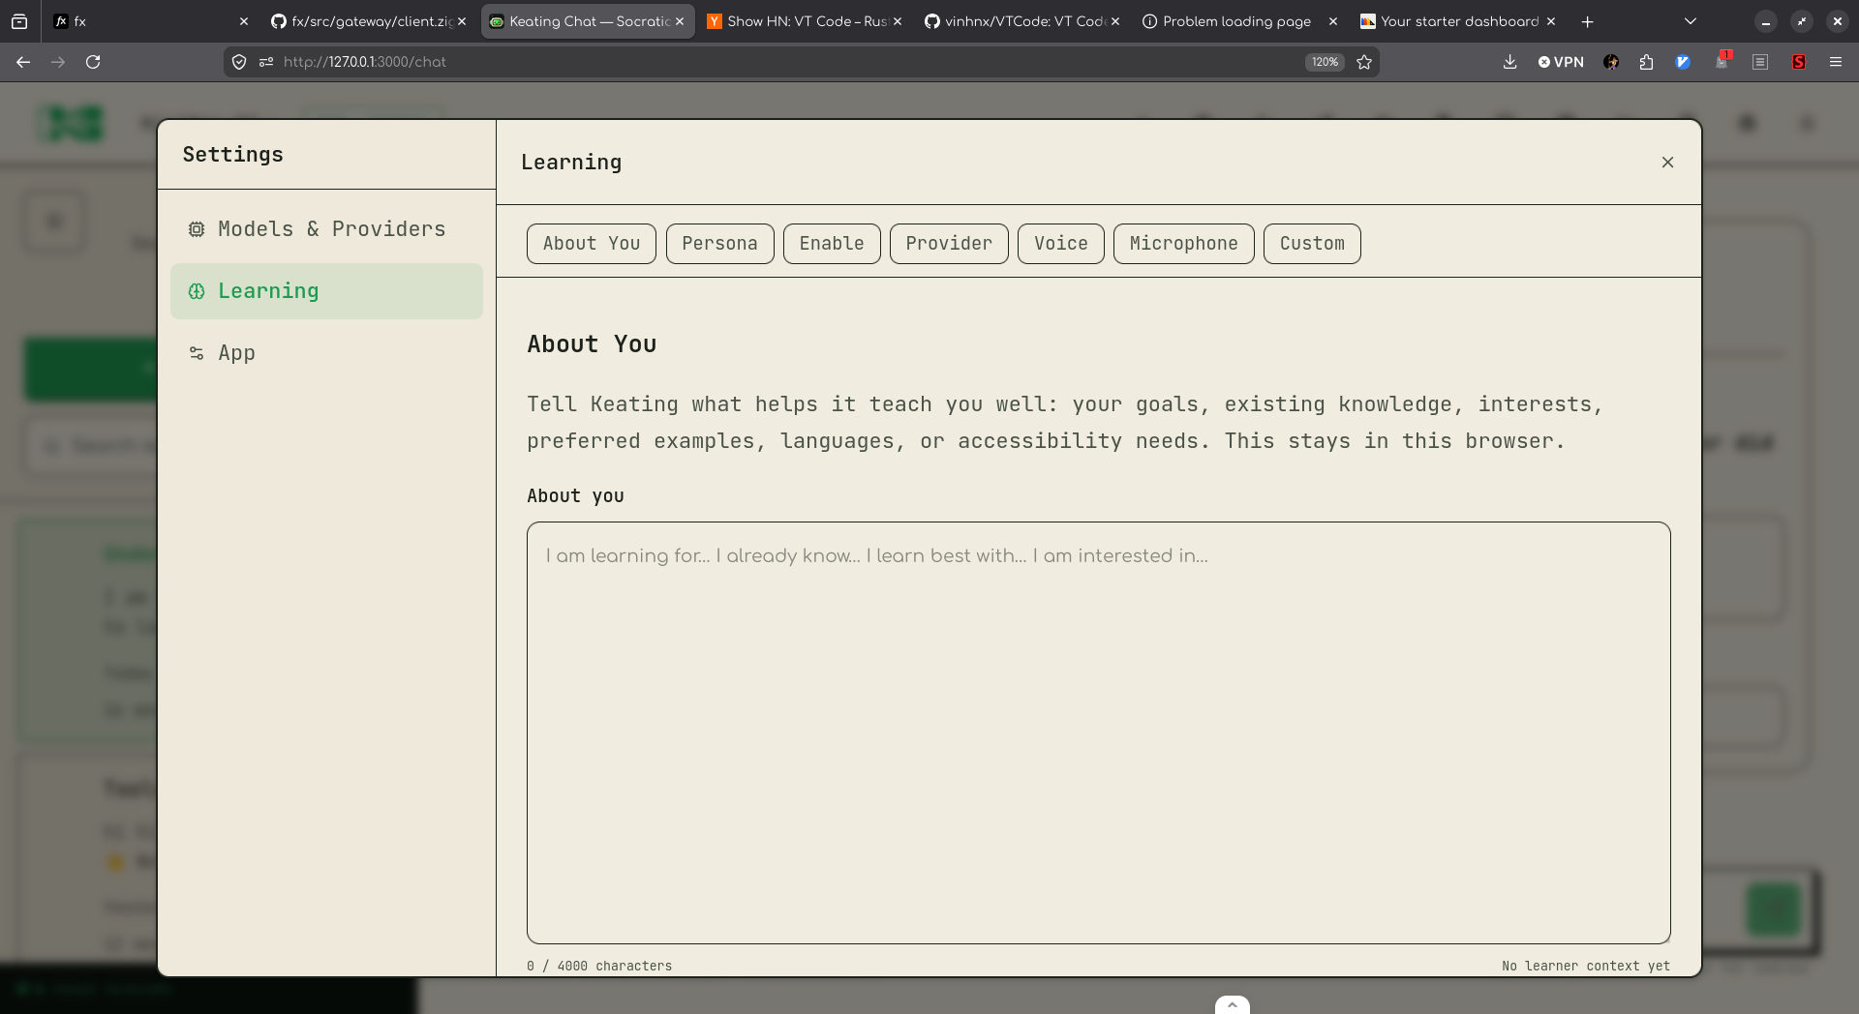Open the extension icon with red badge

coord(1722,62)
